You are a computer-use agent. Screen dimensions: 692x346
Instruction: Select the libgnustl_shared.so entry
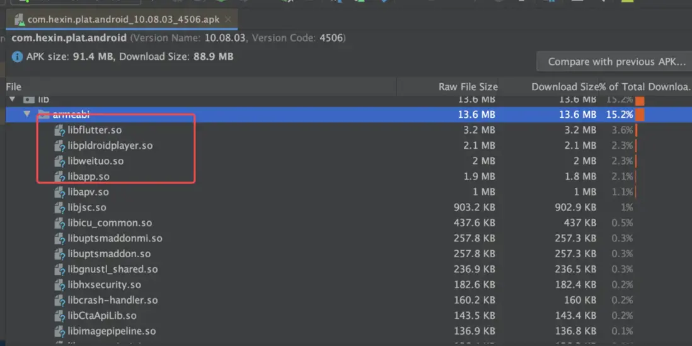point(113,269)
